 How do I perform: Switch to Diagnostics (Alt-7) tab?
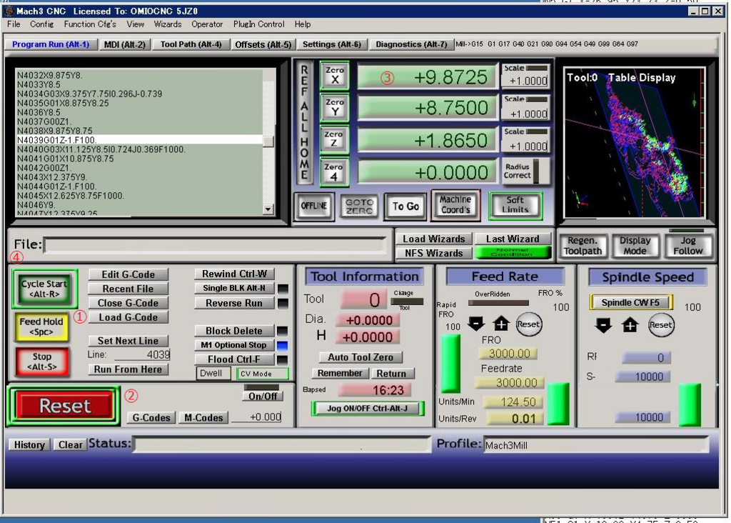click(x=412, y=44)
